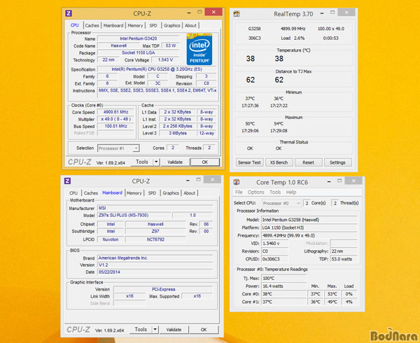Open Options menu in Core Temp
Image resolution: width=420 pixels, height=343 pixels.
255,192
